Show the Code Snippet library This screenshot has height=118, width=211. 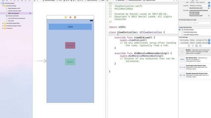point(193,46)
